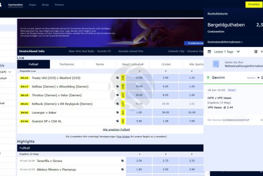
Task: Open Selfoss (Damen) v Afturelding (Damen) match
Action: 60,87
